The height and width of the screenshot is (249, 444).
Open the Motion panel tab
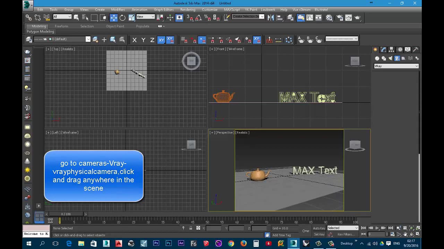pos(400,49)
